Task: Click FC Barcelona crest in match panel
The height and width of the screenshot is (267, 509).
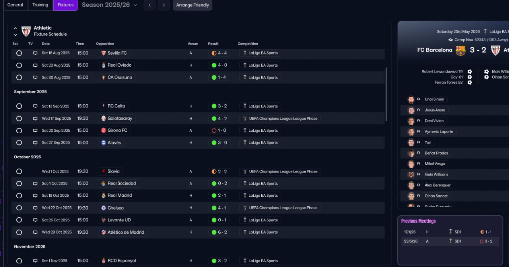Action: pyautogui.click(x=460, y=50)
